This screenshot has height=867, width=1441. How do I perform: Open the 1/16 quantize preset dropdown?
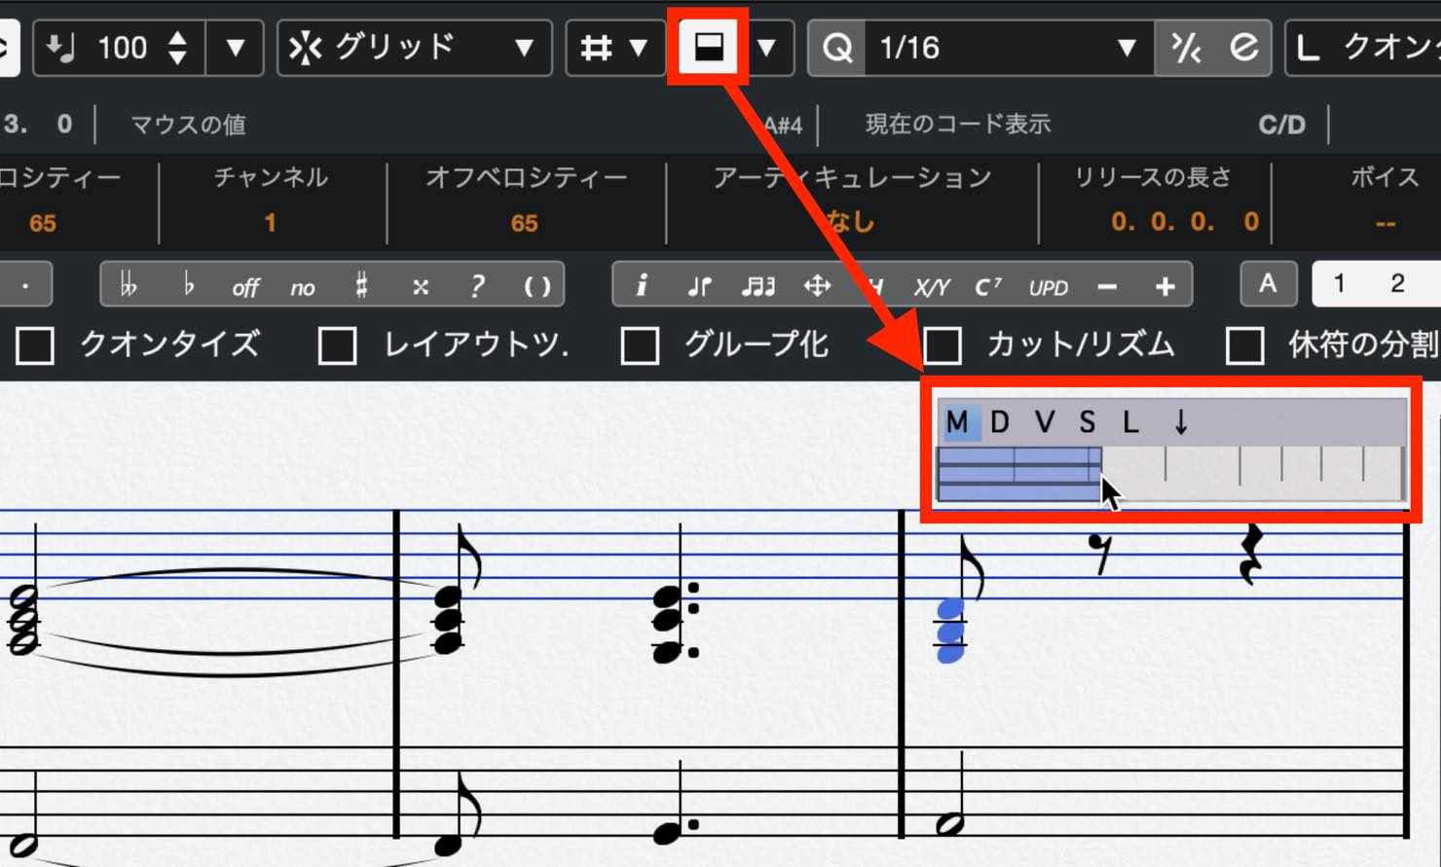point(1009,47)
